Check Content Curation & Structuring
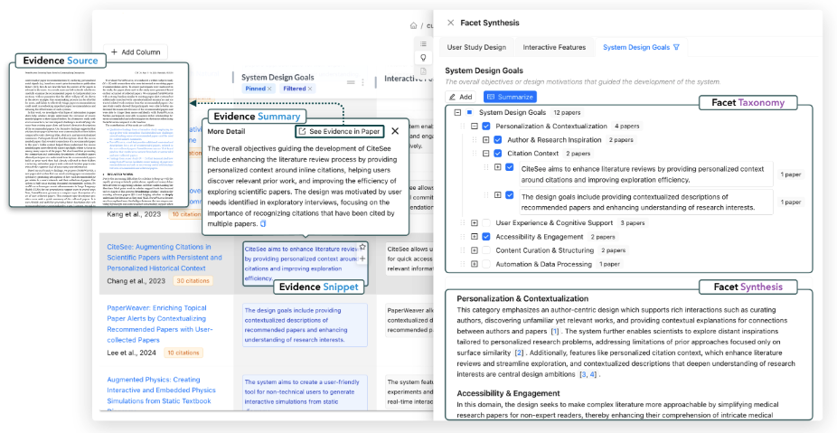This screenshot has width=837, height=433. (485, 249)
